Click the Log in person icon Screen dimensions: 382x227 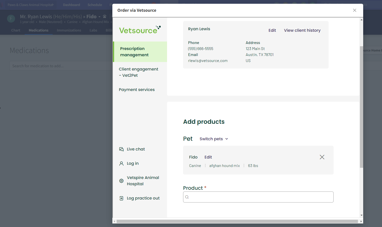(x=121, y=163)
